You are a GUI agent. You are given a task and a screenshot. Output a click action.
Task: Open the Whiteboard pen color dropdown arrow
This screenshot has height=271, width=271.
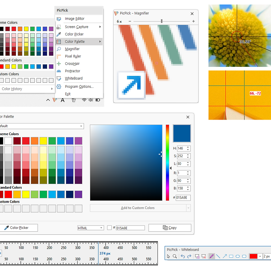coord(260,256)
